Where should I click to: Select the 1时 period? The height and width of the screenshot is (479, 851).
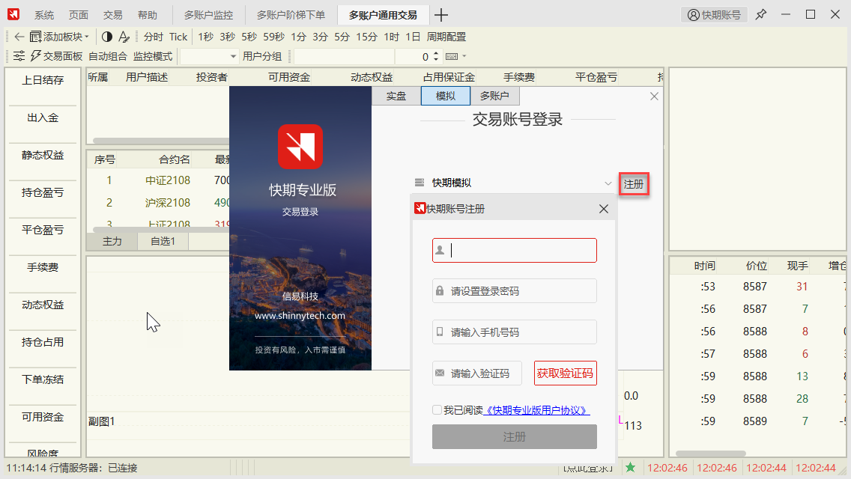tap(391, 37)
